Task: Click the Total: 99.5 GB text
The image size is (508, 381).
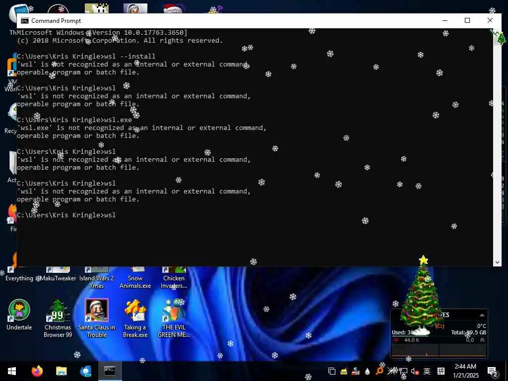Action: click(468, 332)
